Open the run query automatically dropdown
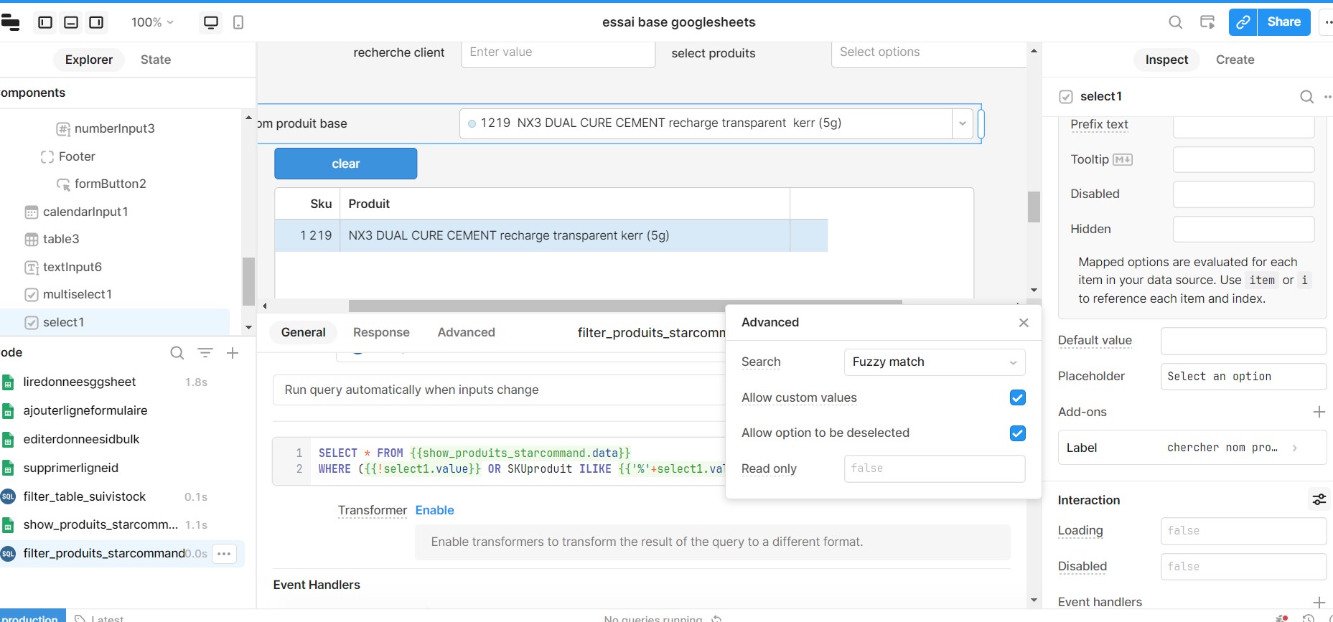The width and height of the screenshot is (1333, 622). (x=499, y=390)
